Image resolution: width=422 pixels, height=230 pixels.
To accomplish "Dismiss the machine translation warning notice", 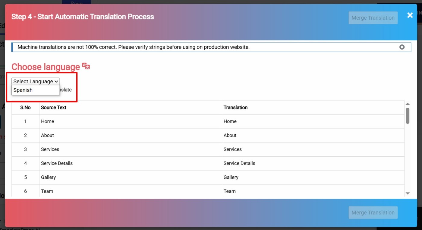I will [x=402, y=47].
